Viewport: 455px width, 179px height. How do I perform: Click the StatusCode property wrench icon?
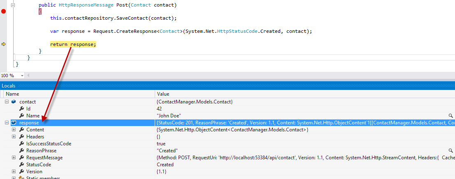[x=22, y=165]
